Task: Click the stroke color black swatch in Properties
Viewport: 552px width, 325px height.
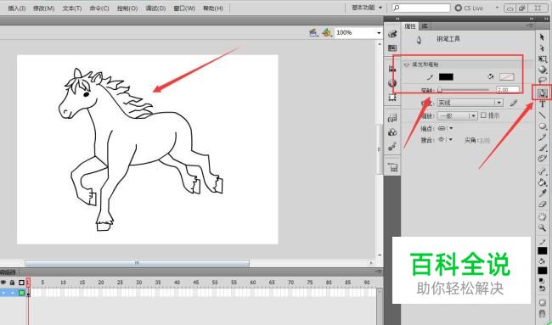Action: pos(446,76)
